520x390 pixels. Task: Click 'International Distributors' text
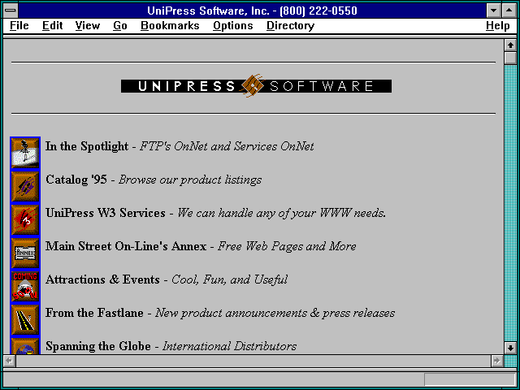229,346
